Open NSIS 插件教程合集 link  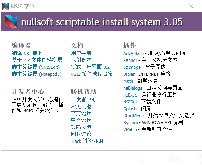click(92, 74)
